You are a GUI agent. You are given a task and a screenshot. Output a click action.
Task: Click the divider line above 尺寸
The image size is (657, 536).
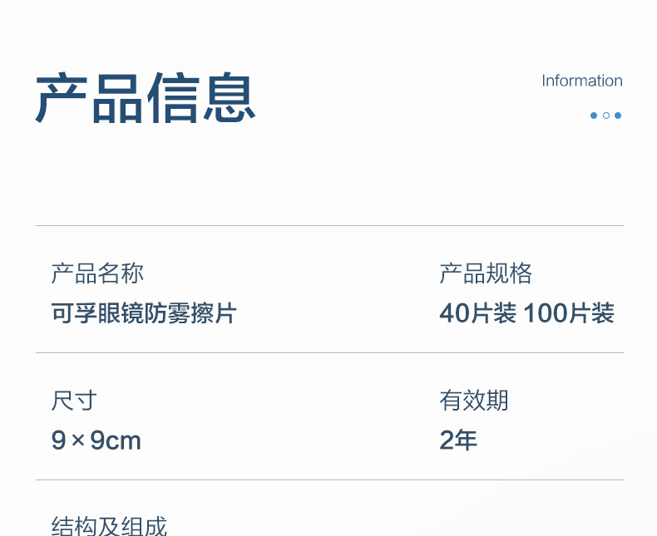[329, 352]
